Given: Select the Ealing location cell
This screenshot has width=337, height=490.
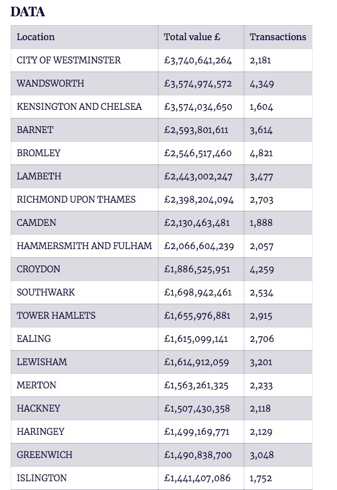Looking at the screenshot, I should 84,338.
